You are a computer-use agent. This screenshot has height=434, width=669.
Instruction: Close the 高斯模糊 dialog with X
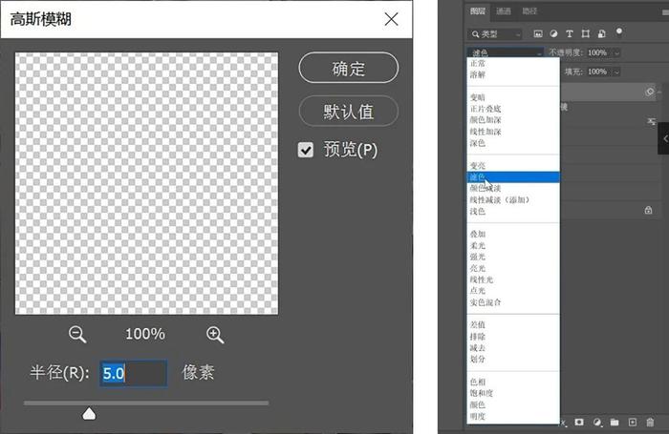click(x=391, y=19)
